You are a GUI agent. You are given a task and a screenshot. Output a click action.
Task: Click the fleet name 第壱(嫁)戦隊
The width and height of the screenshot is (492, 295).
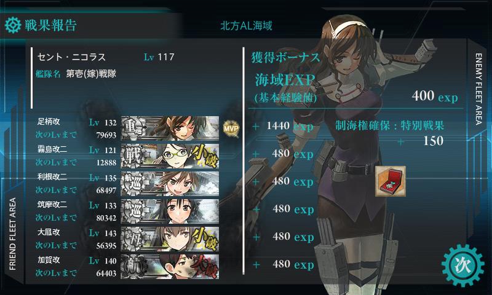tap(91, 74)
